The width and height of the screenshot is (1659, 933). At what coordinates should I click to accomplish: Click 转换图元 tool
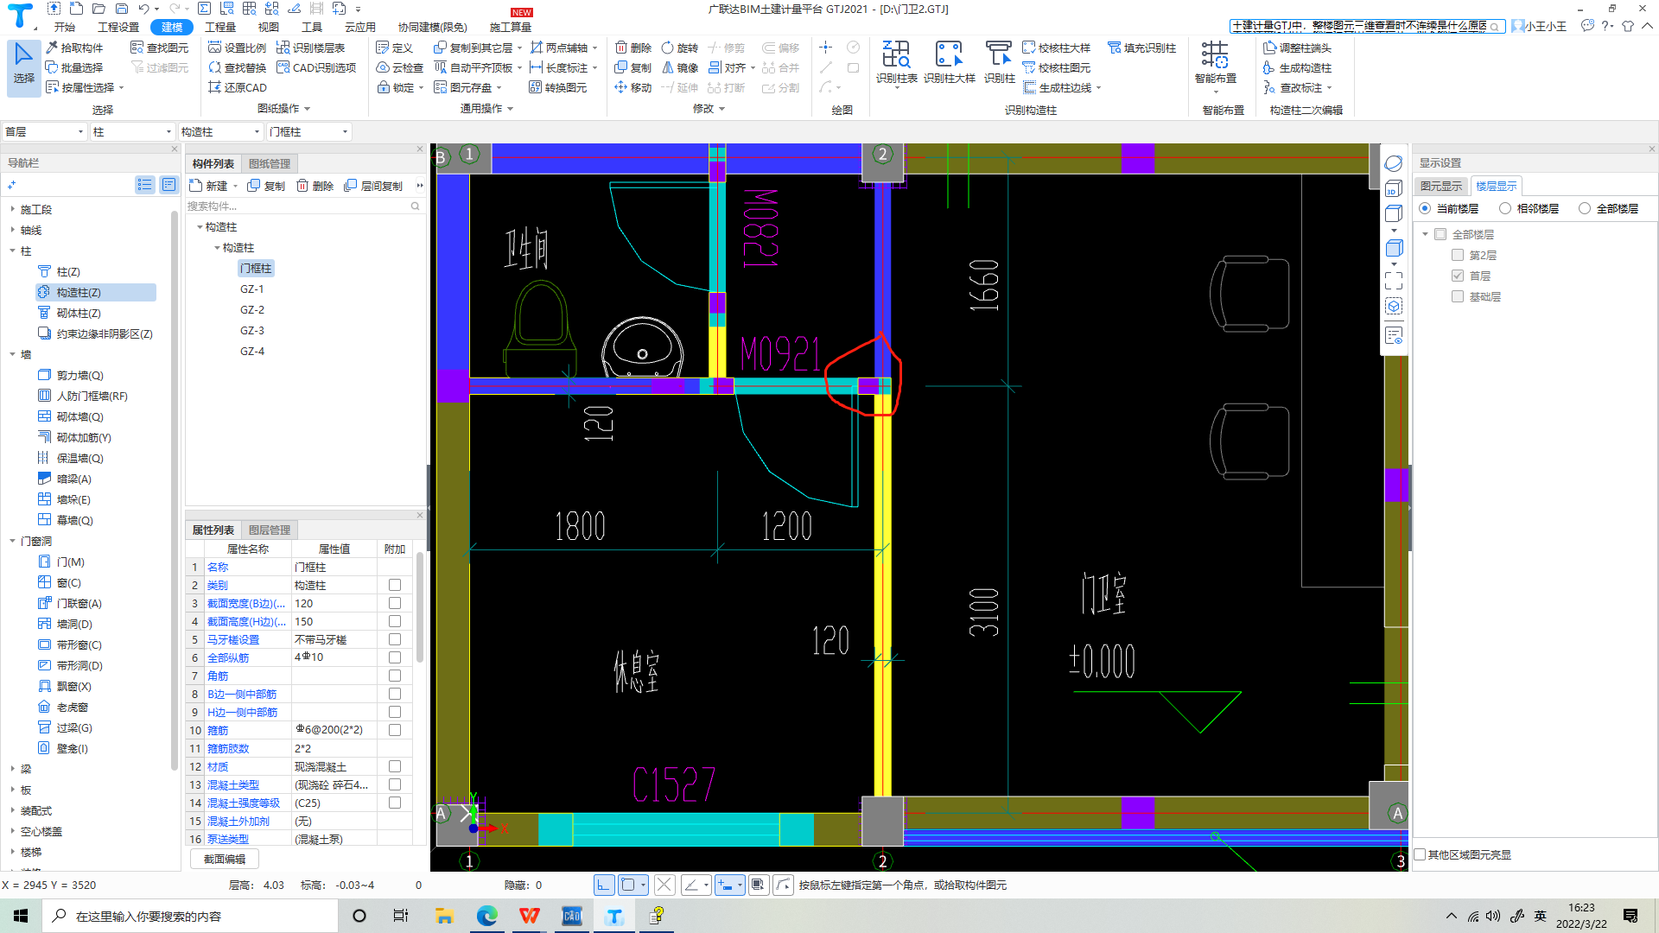[558, 87]
